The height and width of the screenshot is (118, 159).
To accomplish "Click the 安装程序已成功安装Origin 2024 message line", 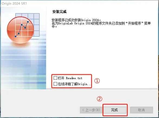I will coord(76,20).
